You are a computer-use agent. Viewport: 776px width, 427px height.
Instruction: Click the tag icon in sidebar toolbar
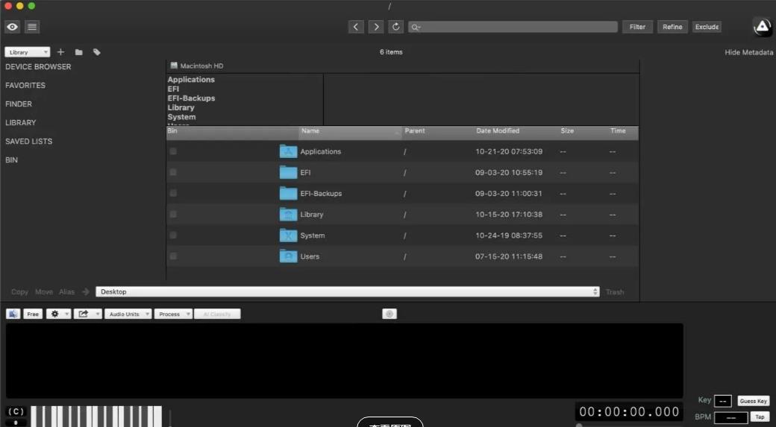coord(97,52)
